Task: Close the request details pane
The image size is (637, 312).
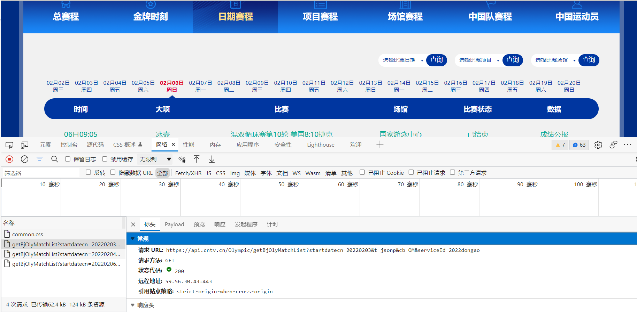Action: tap(133, 224)
